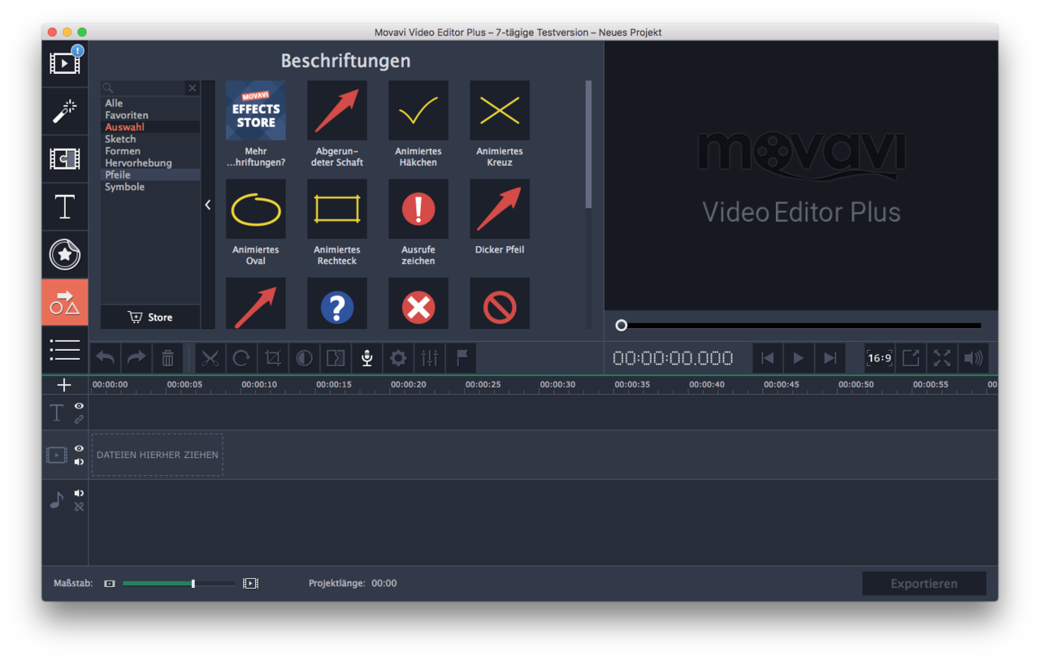Select the Animiertes Rechteck callout
Image resolution: width=1040 pixels, height=661 pixels.
click(337, 209)
